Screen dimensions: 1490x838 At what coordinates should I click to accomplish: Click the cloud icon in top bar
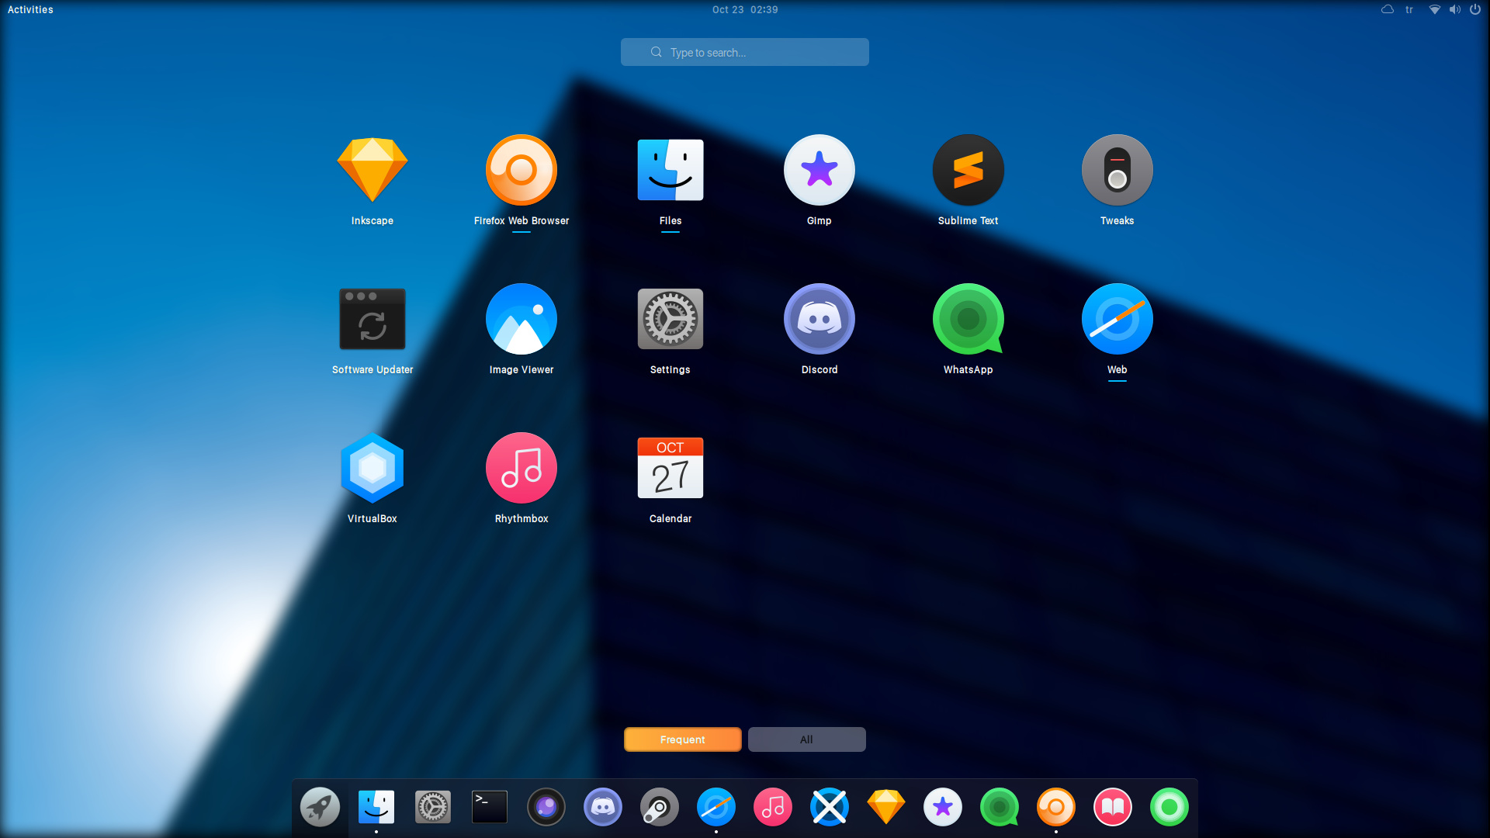[x=1388, y=9]
